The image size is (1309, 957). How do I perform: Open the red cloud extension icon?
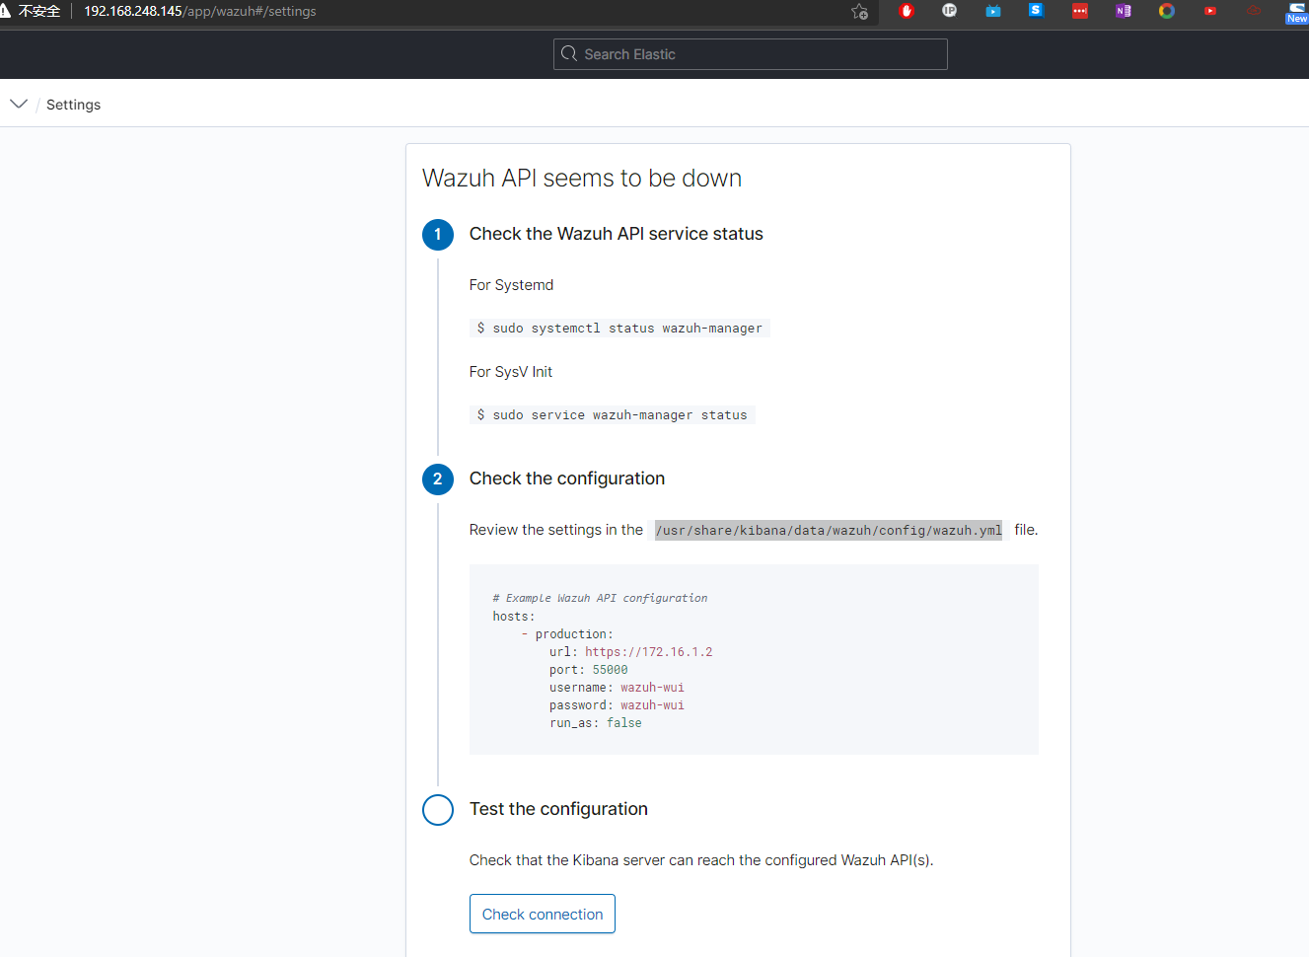click(1254, 11)
